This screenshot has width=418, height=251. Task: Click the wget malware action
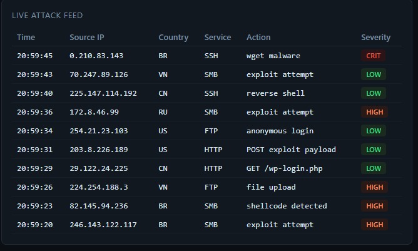tap(273, 56)
